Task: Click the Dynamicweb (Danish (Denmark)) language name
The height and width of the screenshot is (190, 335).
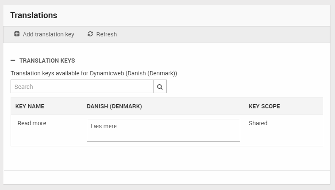Action: [x=133, y=73]
